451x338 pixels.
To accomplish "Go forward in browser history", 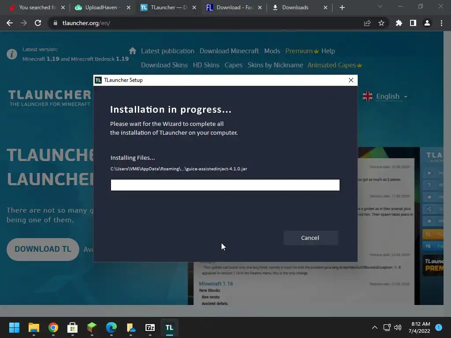I will (x=24, y=23).
